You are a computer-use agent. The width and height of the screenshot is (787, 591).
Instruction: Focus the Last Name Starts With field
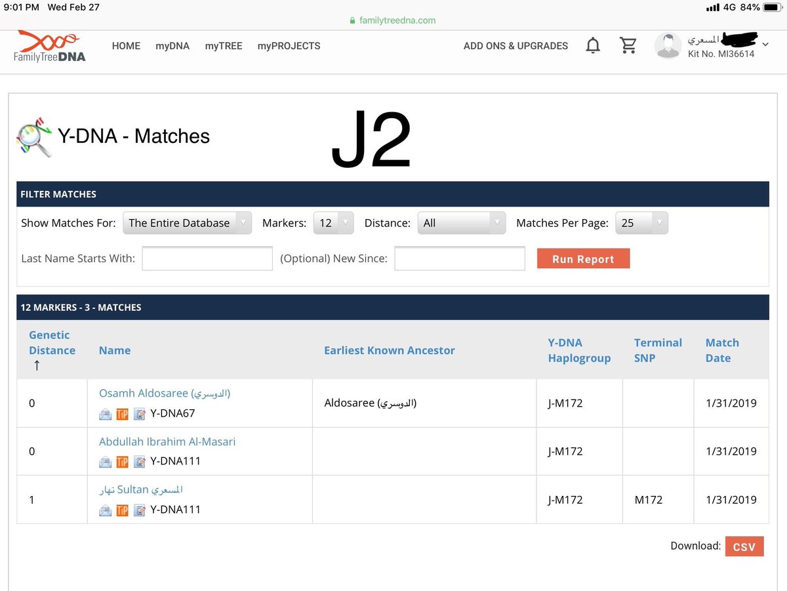(207, 258)
